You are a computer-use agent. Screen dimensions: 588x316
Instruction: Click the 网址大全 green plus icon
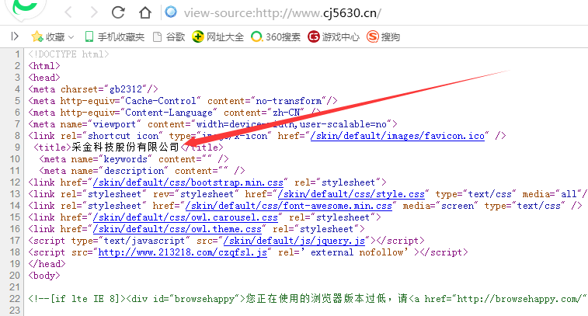197,36
